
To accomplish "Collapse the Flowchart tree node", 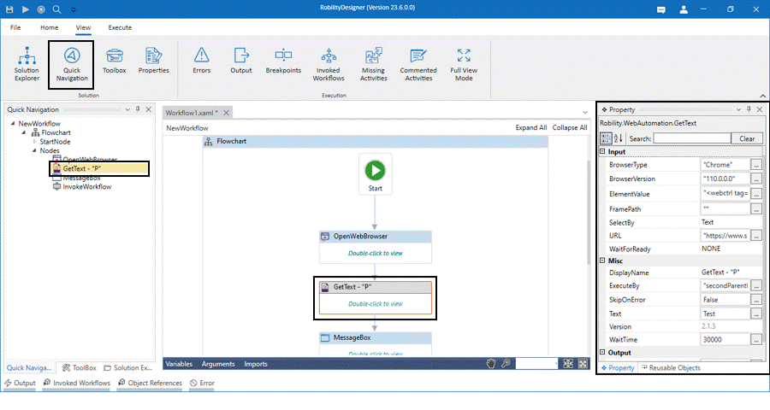I will coord(24,132).
